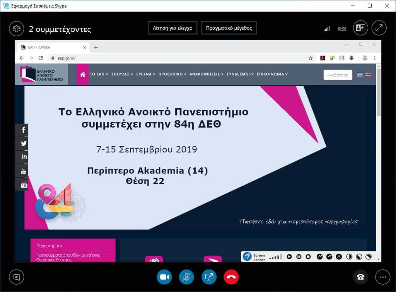Open the gallery layout picker icon

coord(360,28)
